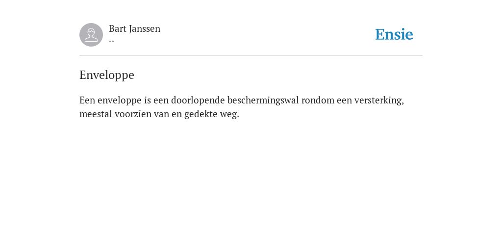Click the grey user avatar icon
This screenshot has width=502, height=251.
click(91, 35)
